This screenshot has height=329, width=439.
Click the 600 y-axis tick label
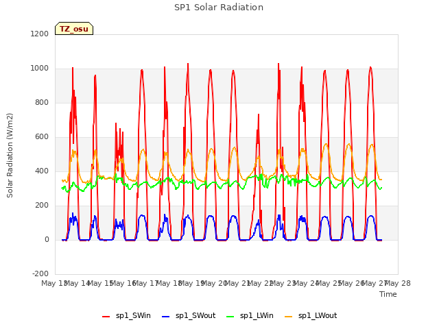point(42,137)
